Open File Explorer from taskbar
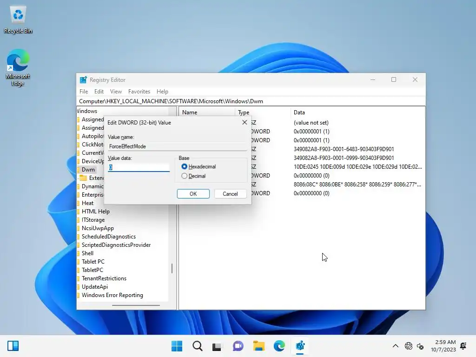The image size is (476, 357). tap(258, 346)
